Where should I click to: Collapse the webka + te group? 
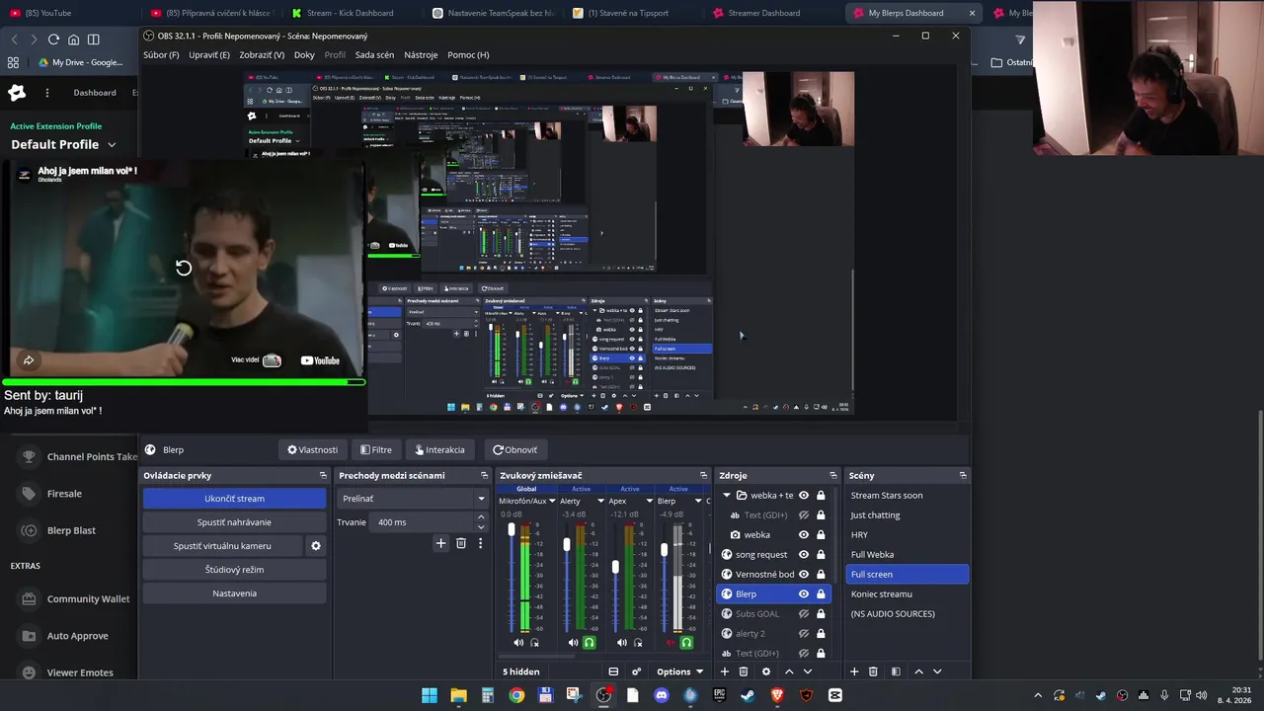tap(727, 495)
